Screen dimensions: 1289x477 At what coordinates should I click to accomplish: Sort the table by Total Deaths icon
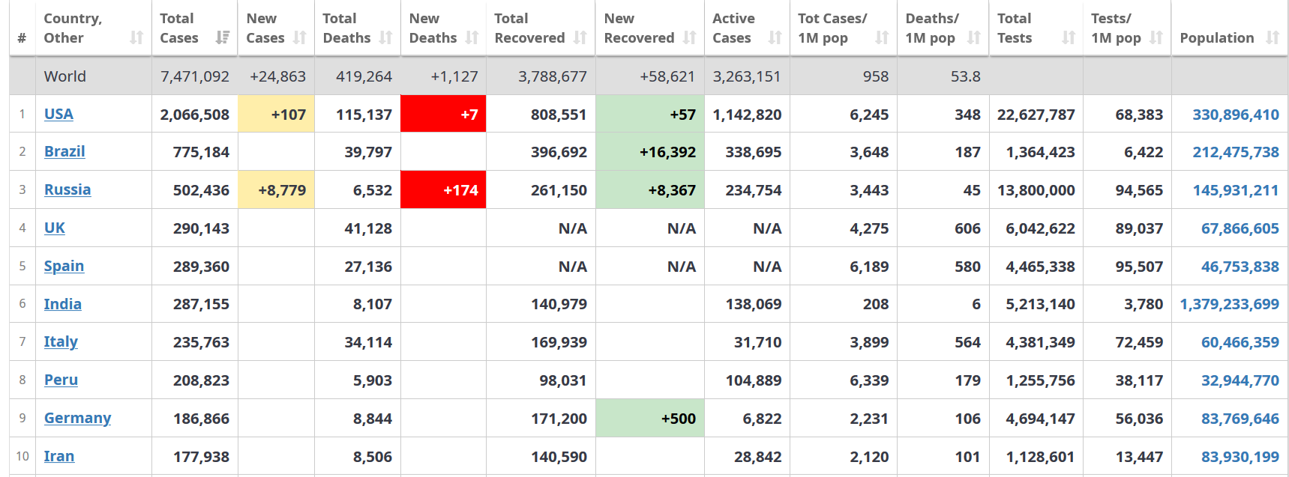[x=386, y=37]
